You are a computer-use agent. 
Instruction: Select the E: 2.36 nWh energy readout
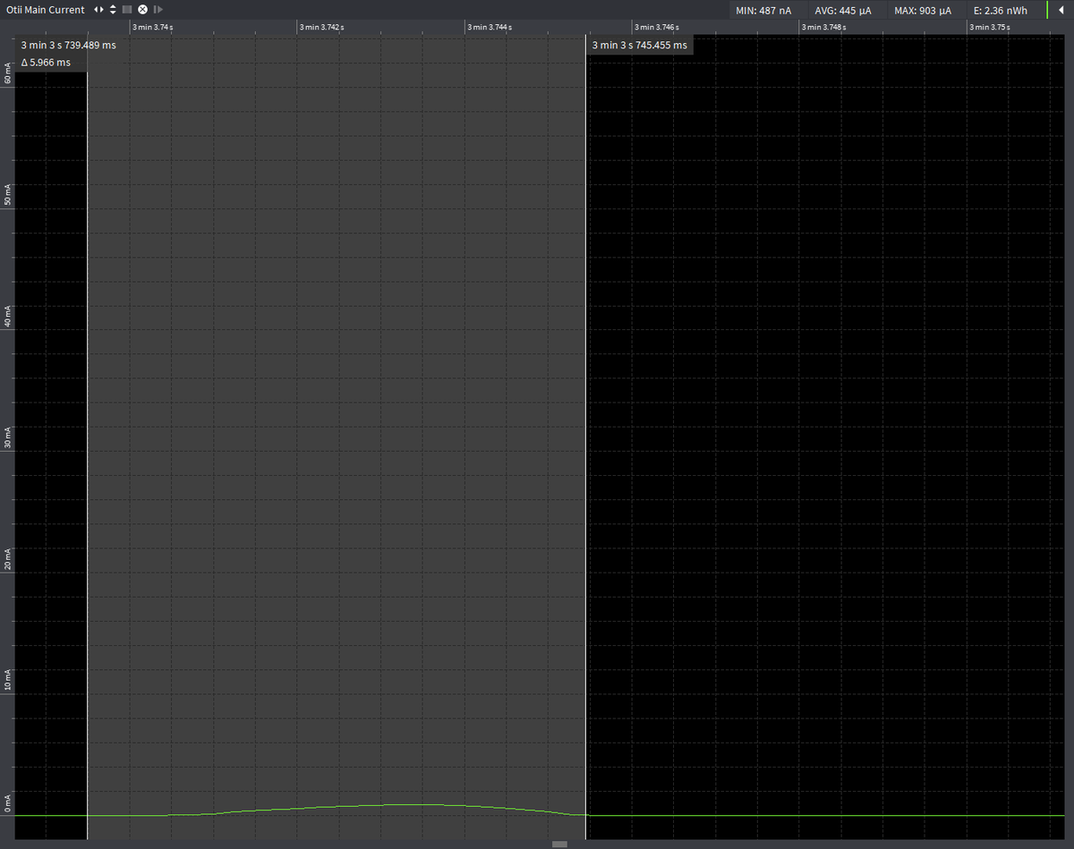point(1002,10)
